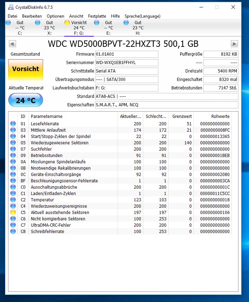Screen dimensions: 249x302
Task: Click the disk title WDC WD5000BPVT-22HXZT3 500,1 GB
Action: pyautogui.click(x=123, y=44)
